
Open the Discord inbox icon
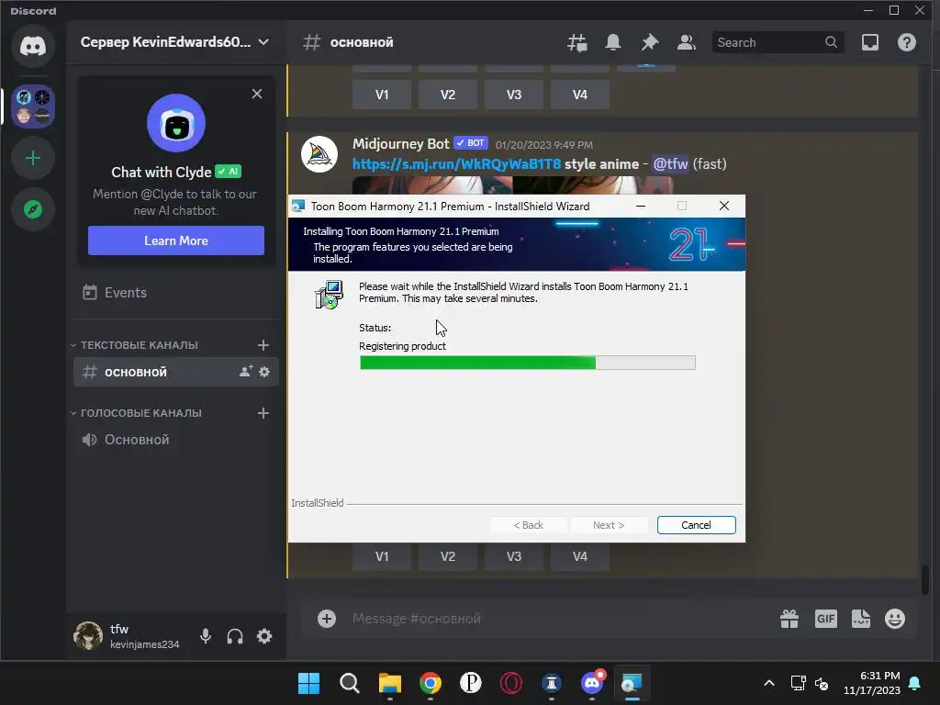point(870,42)
